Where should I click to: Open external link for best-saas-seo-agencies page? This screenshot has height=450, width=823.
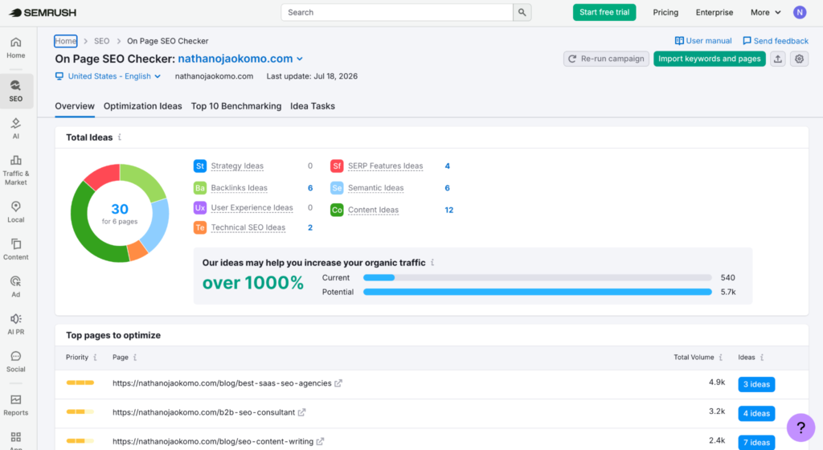pos(338,383)
